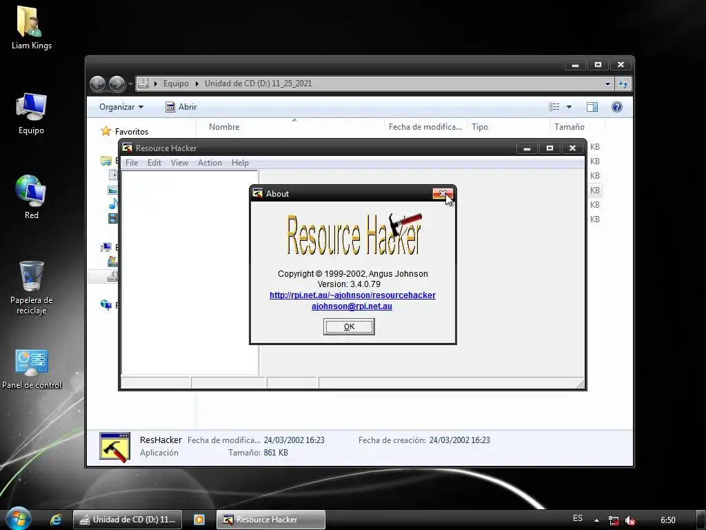This screenshot has height=530, width=706.
Task: Toggle the preview pane button
Action: tap(592, 107)
